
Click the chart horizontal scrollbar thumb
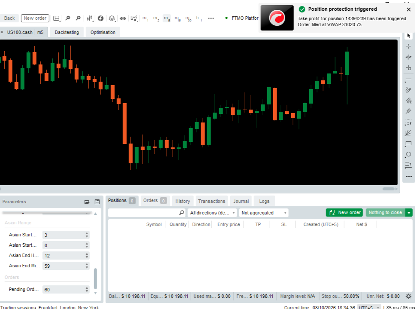[x=389, y=189]
